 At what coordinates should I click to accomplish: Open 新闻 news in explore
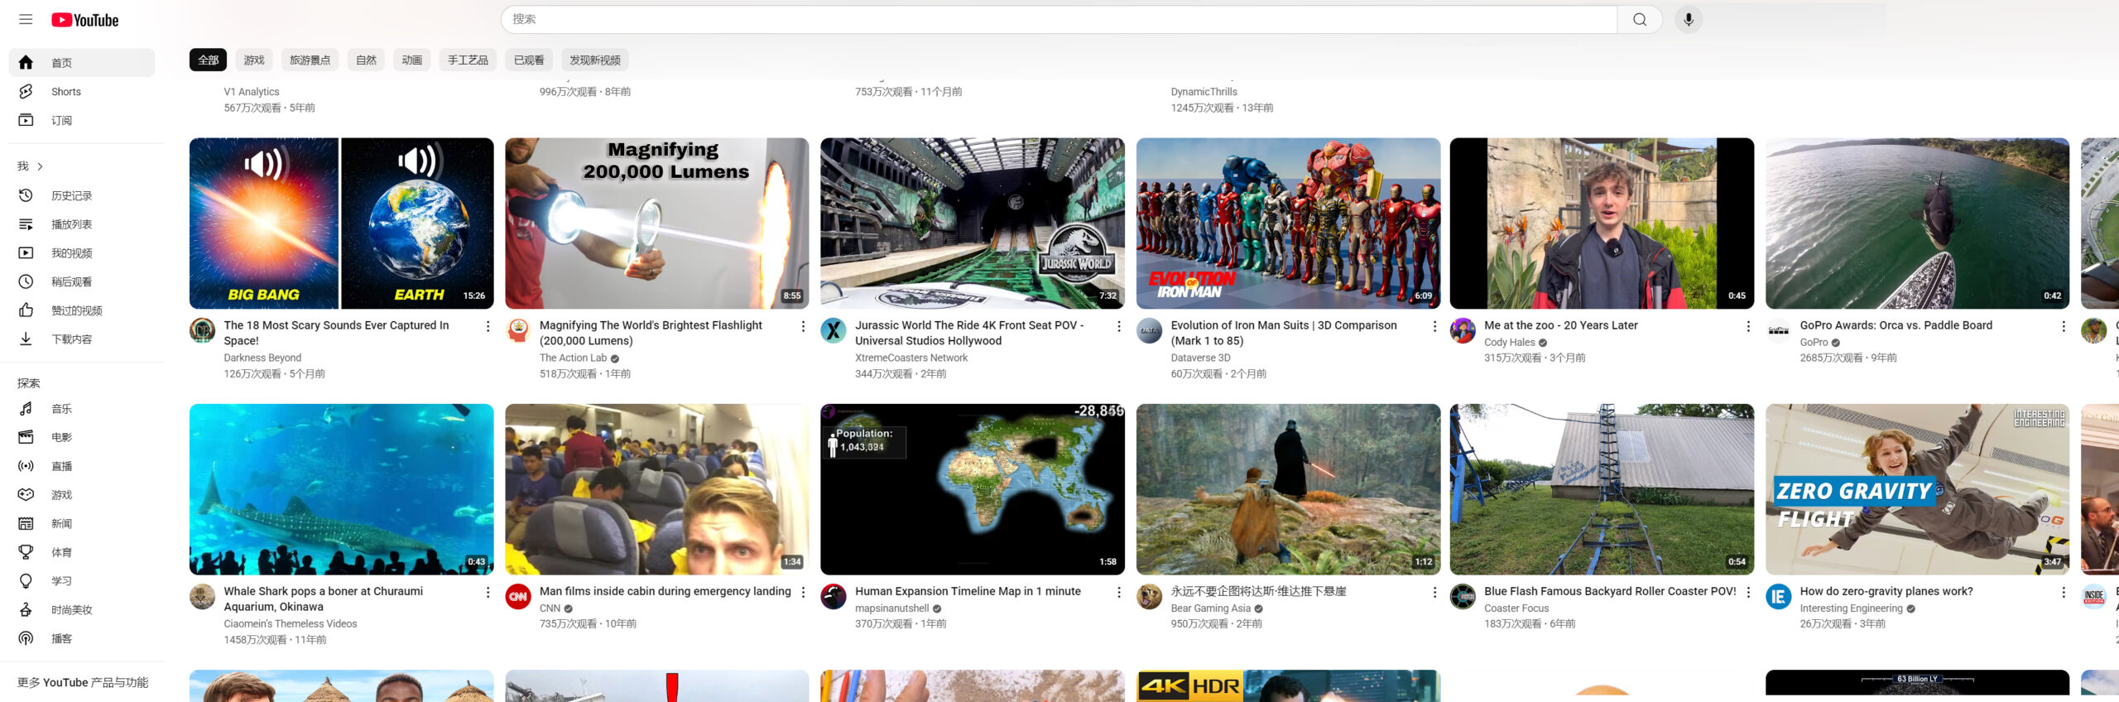pos(82,524)
